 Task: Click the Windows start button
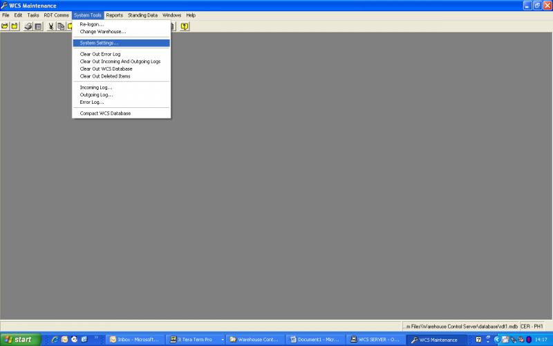click(21, 340)
